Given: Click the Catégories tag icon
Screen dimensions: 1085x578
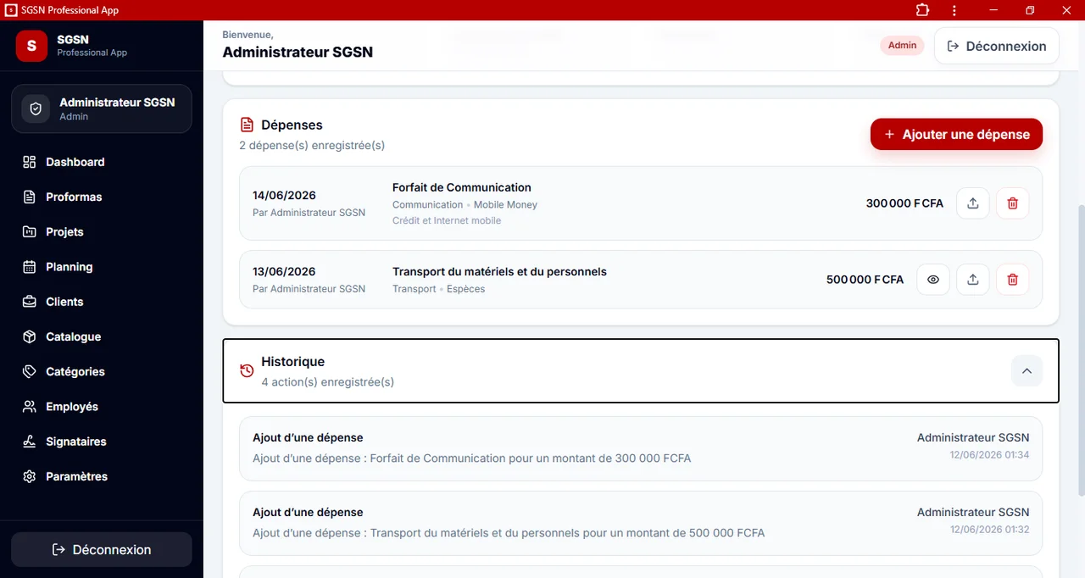Looking at the screenshot, I should coord(30,371).
